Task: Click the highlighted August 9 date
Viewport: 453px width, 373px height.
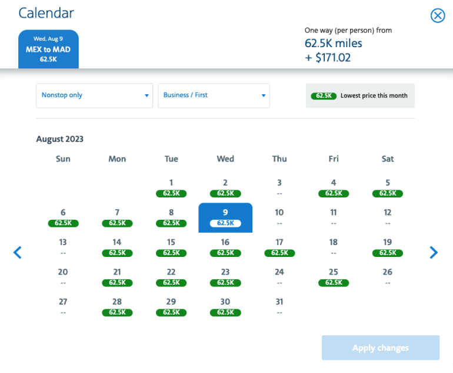Action: point(225,217)
